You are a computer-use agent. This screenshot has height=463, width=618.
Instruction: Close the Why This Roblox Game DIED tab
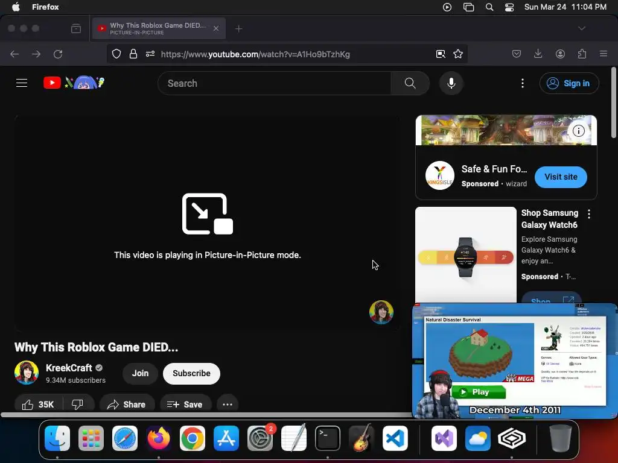216,28
